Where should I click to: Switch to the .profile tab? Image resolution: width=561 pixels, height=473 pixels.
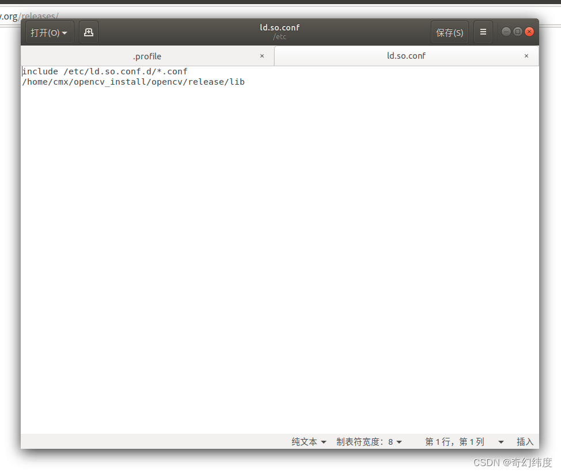pyautogui.click(x=147, y=56)
